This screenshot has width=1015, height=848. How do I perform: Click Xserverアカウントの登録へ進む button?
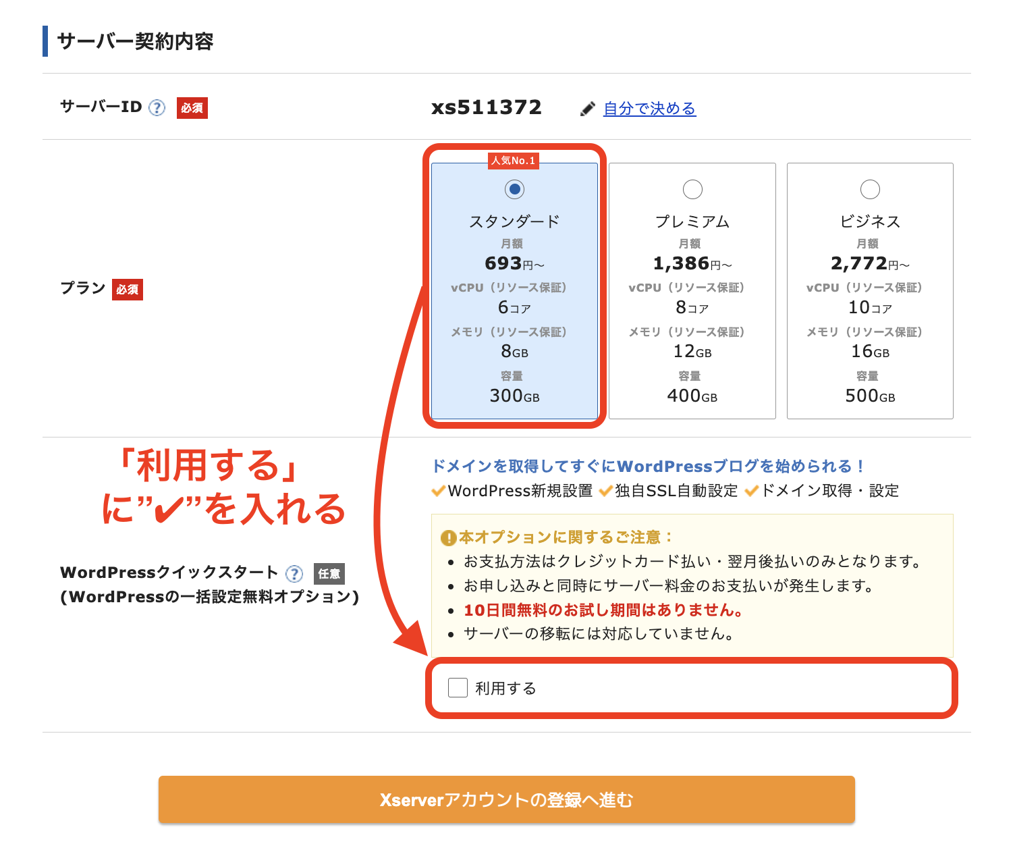point(507,799)
